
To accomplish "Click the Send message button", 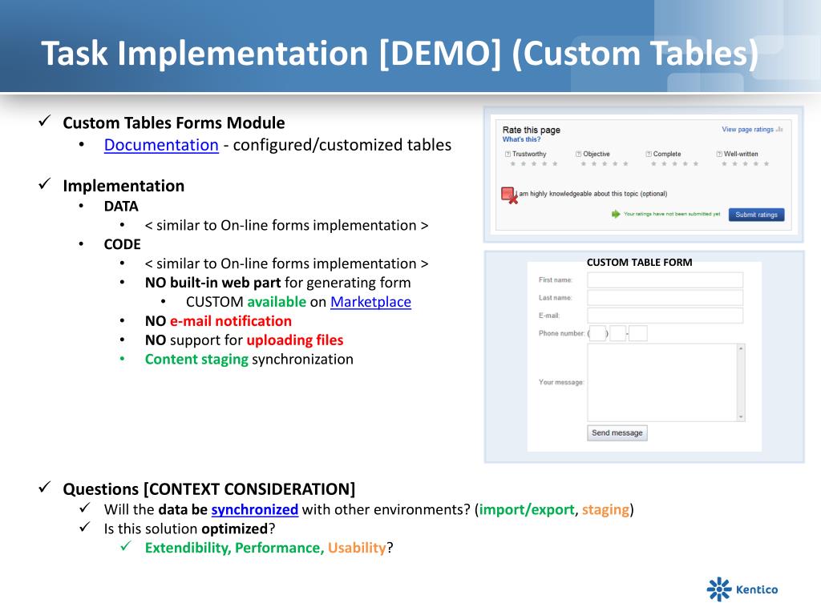I will coord(617,433).
